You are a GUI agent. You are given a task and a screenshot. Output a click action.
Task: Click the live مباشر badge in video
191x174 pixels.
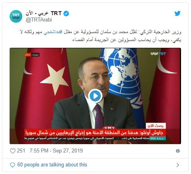tap(28, 55)
